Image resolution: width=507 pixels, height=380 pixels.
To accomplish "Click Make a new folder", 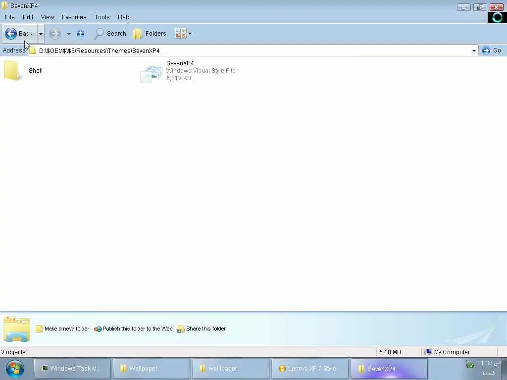I will click(62, 329).
